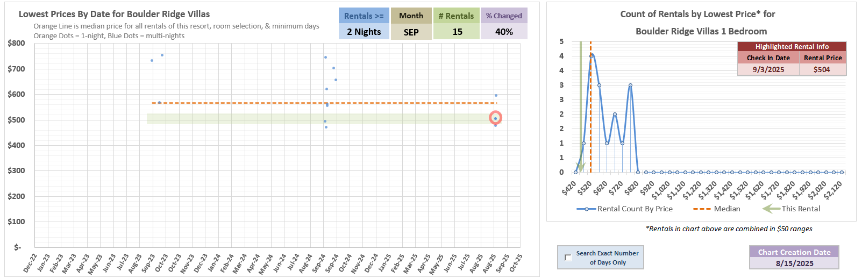Screen dimensions: 862x278
Task: Select the $504 rental price cell
Action: [823, 69]
